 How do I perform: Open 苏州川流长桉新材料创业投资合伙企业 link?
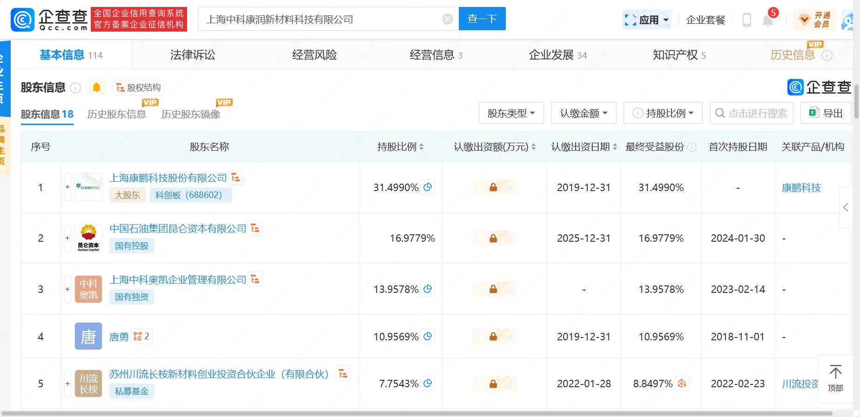coord(219,374)
